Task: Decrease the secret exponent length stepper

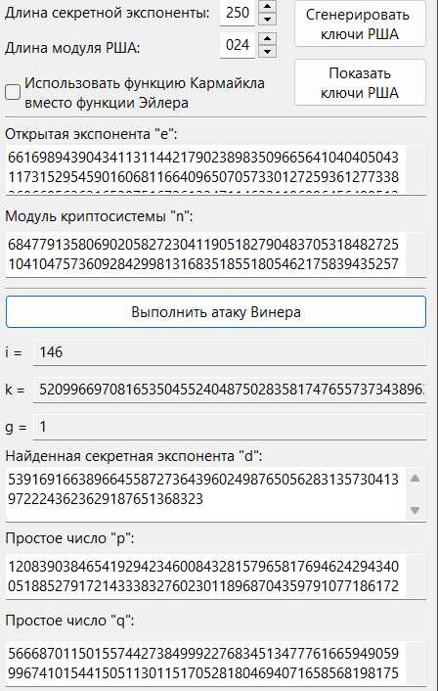Action: click(267, 19)
